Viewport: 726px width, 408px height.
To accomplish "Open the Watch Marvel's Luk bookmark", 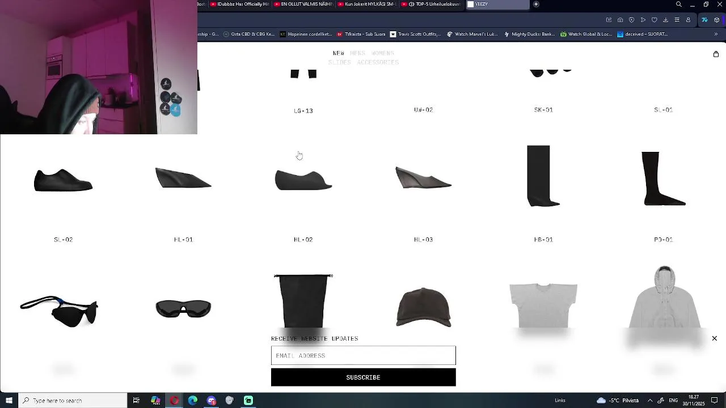I will click(472, 34).
